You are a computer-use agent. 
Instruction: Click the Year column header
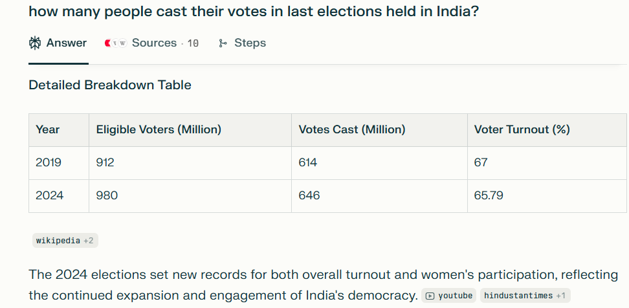48,129
